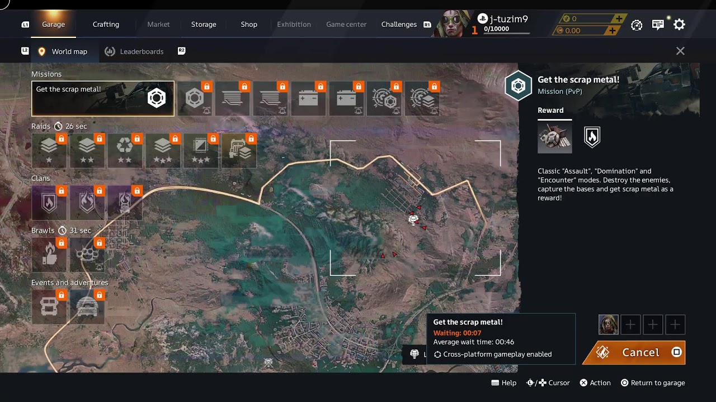Select first two-star plates raid icon
The image size is (716, 402).
[x=87, y=151]
